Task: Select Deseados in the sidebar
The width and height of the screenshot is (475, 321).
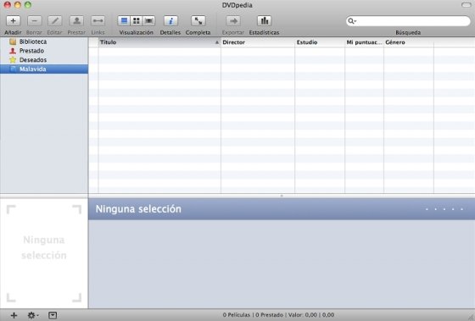Action: pyautogui.click(x=44, y=59)
